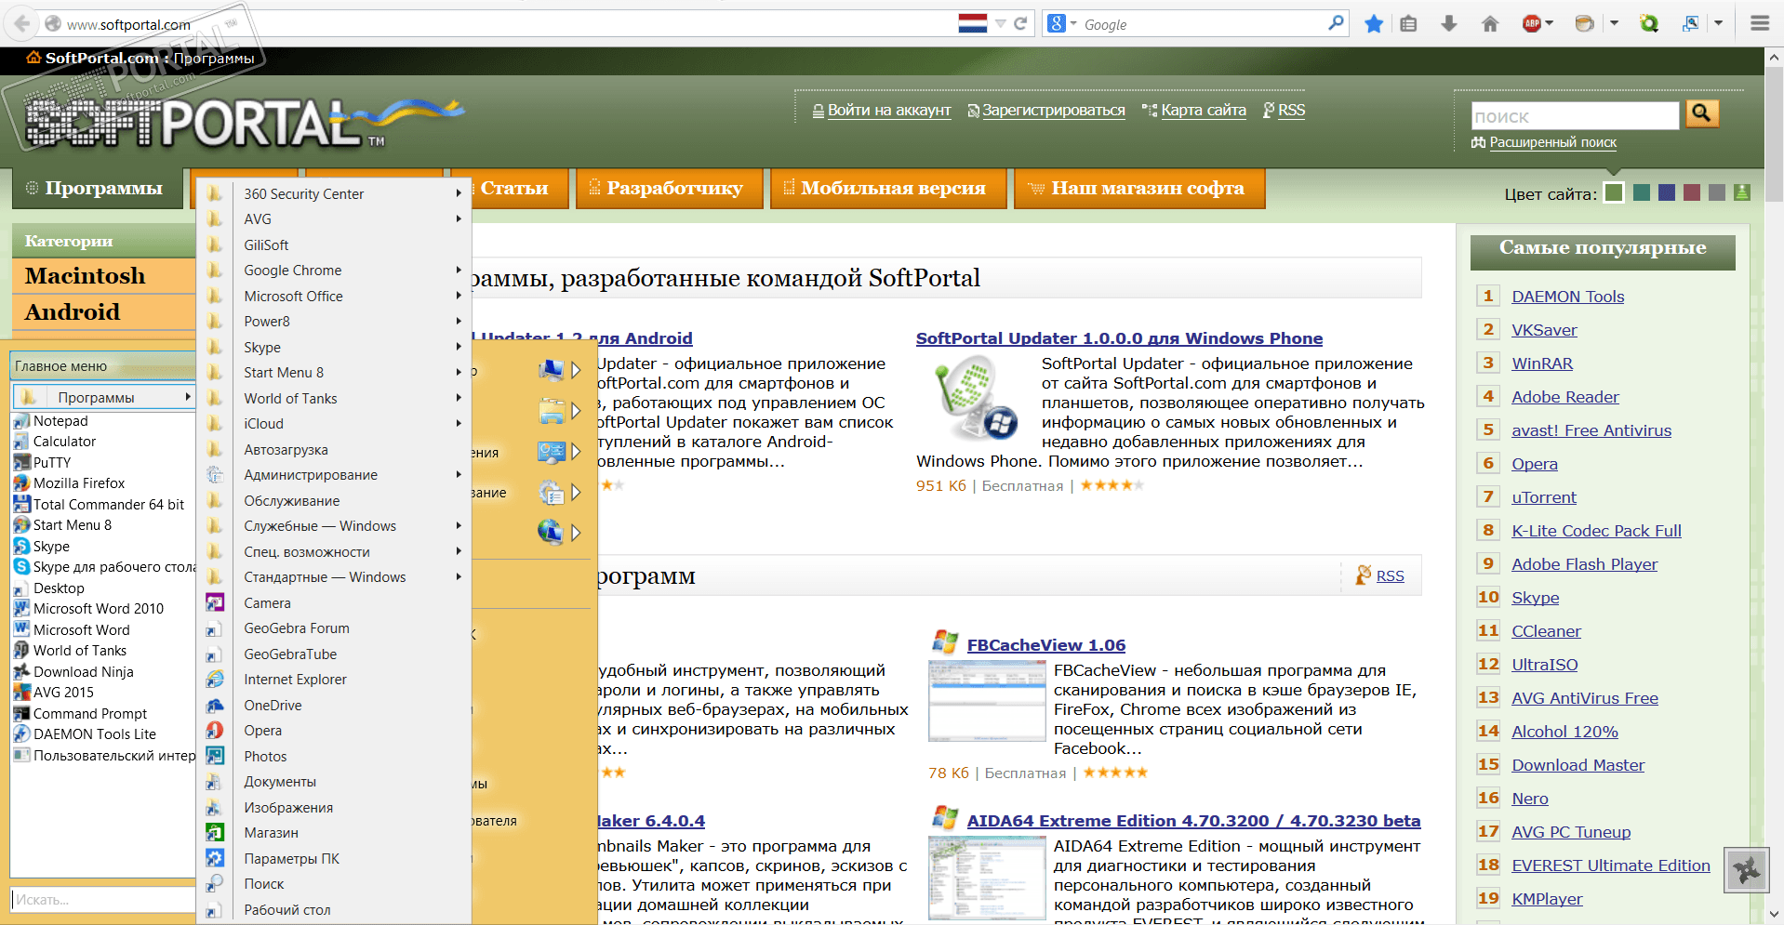Open the browser hamburger menu
This screenshot has width=1784, height=925.
(x=1760, y=23)
